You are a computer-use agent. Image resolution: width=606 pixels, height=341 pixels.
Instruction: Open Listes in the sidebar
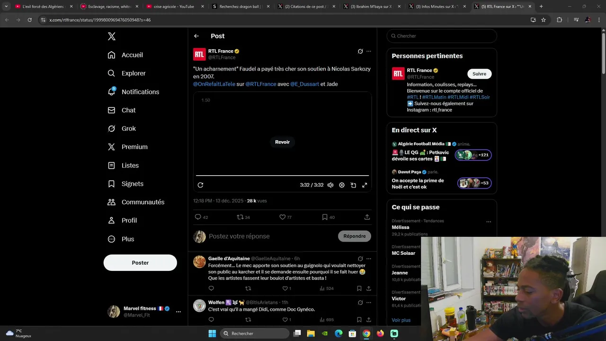coord(124,165)
